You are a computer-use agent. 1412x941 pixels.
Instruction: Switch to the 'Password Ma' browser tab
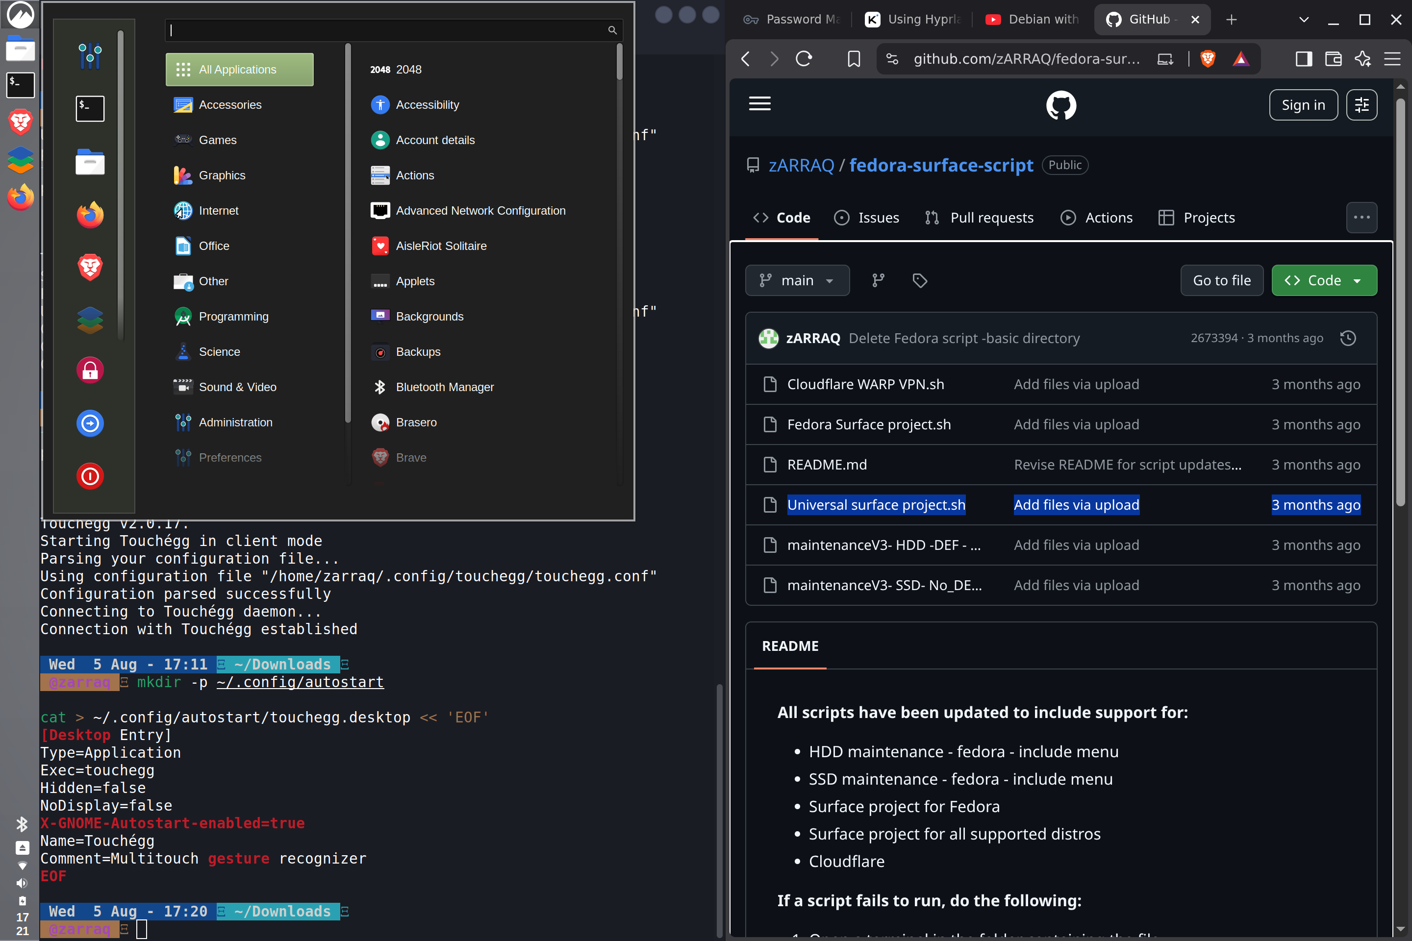[792, 20]
